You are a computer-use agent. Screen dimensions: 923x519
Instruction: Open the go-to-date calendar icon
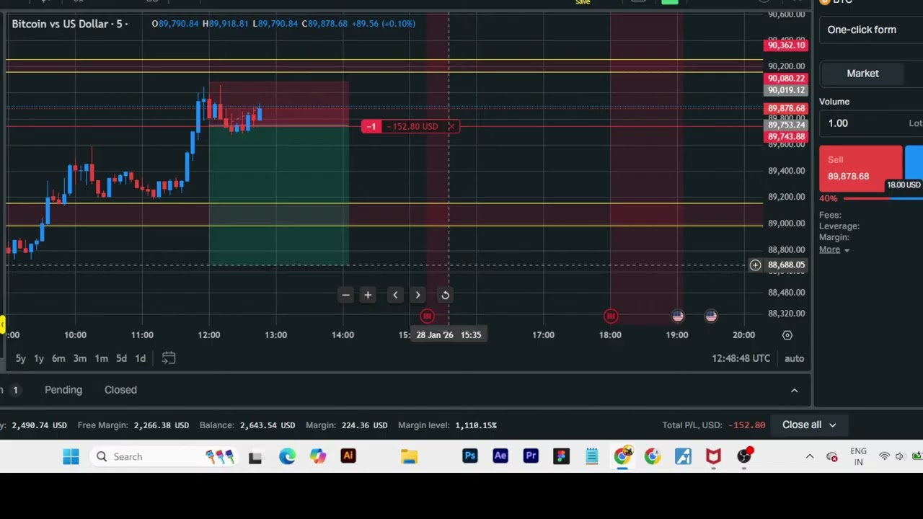click(x=169, y=358)
